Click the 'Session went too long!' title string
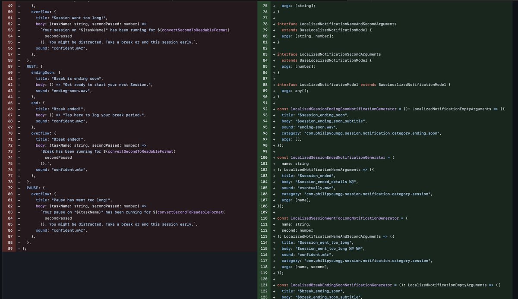Screen dimensions: 518x299 click(79, 18)
